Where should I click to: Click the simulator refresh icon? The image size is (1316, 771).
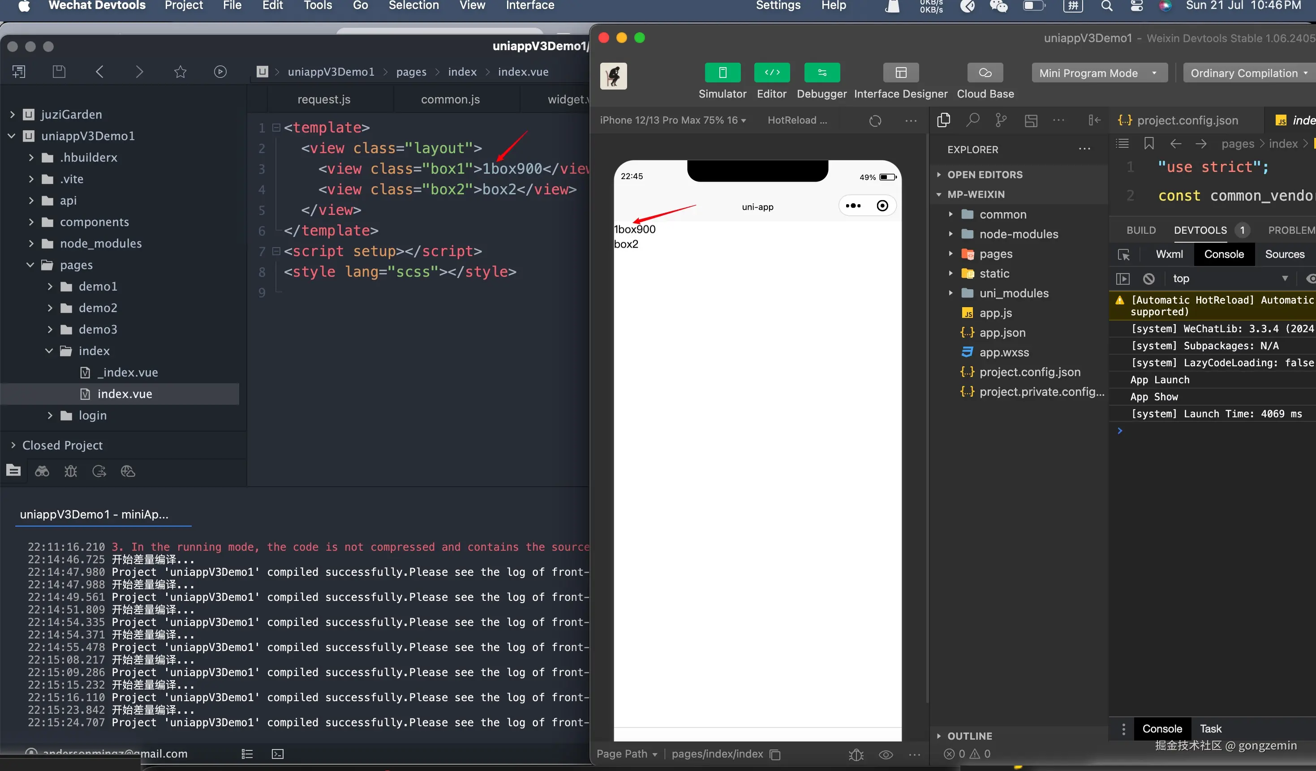[x=875, y=120]
